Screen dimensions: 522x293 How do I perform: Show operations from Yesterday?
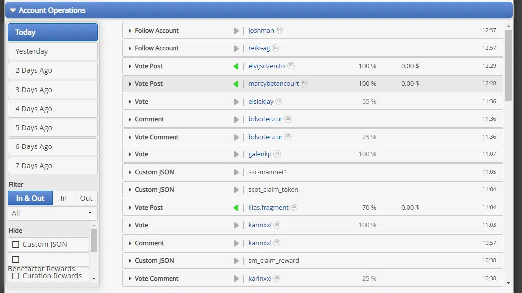[53, 51]
